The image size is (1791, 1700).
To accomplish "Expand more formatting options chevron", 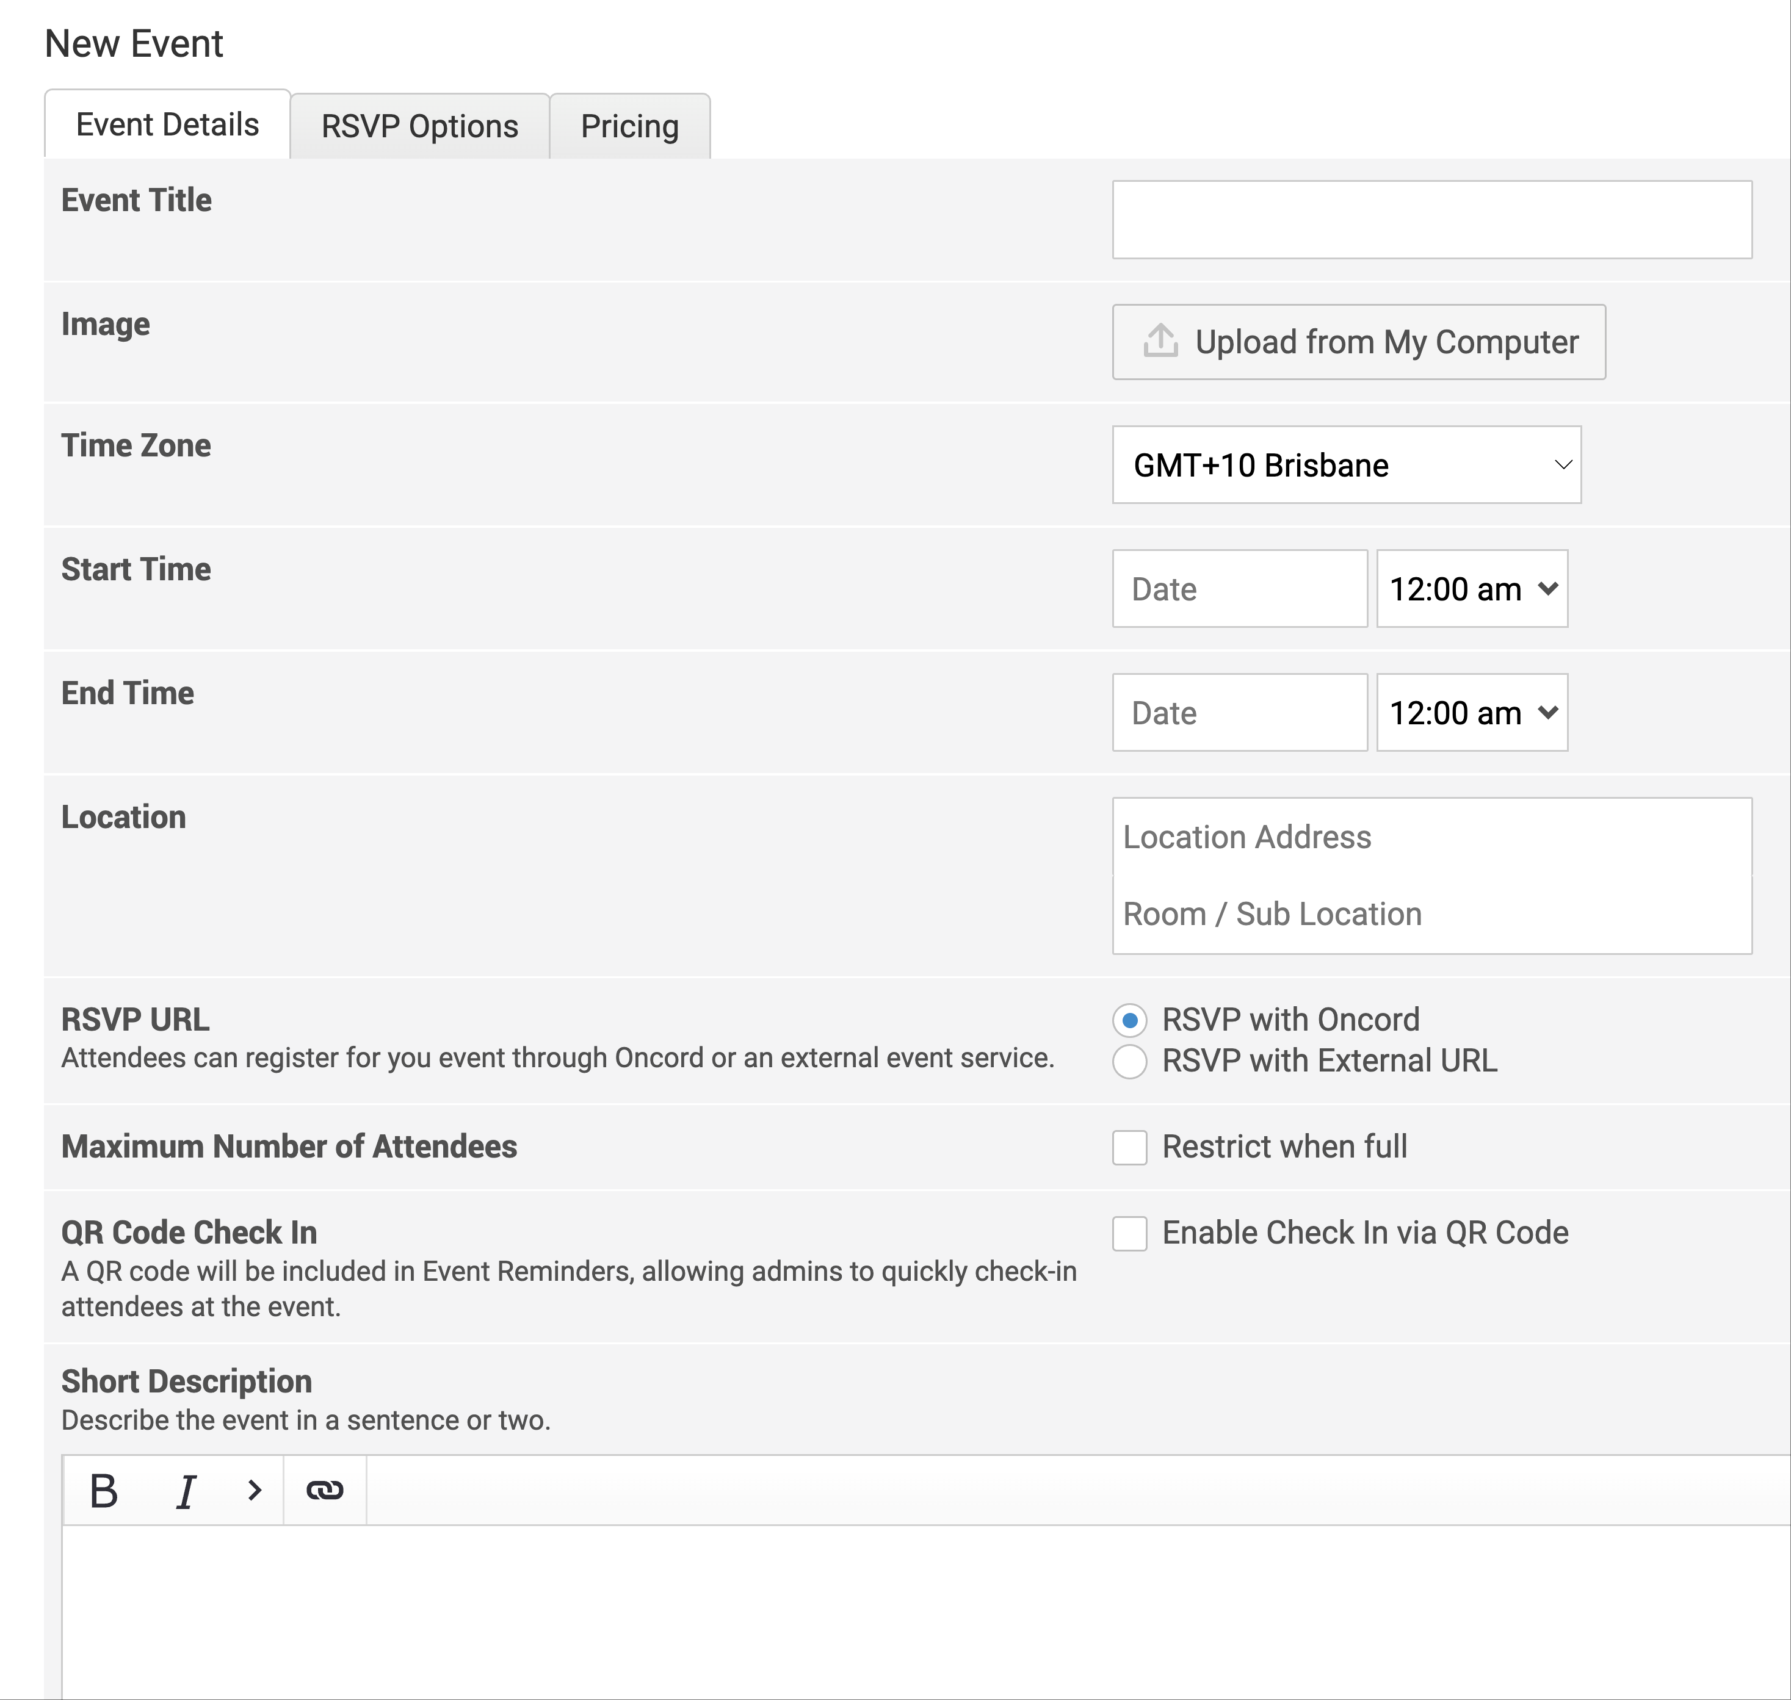I will coord(254,1491).
